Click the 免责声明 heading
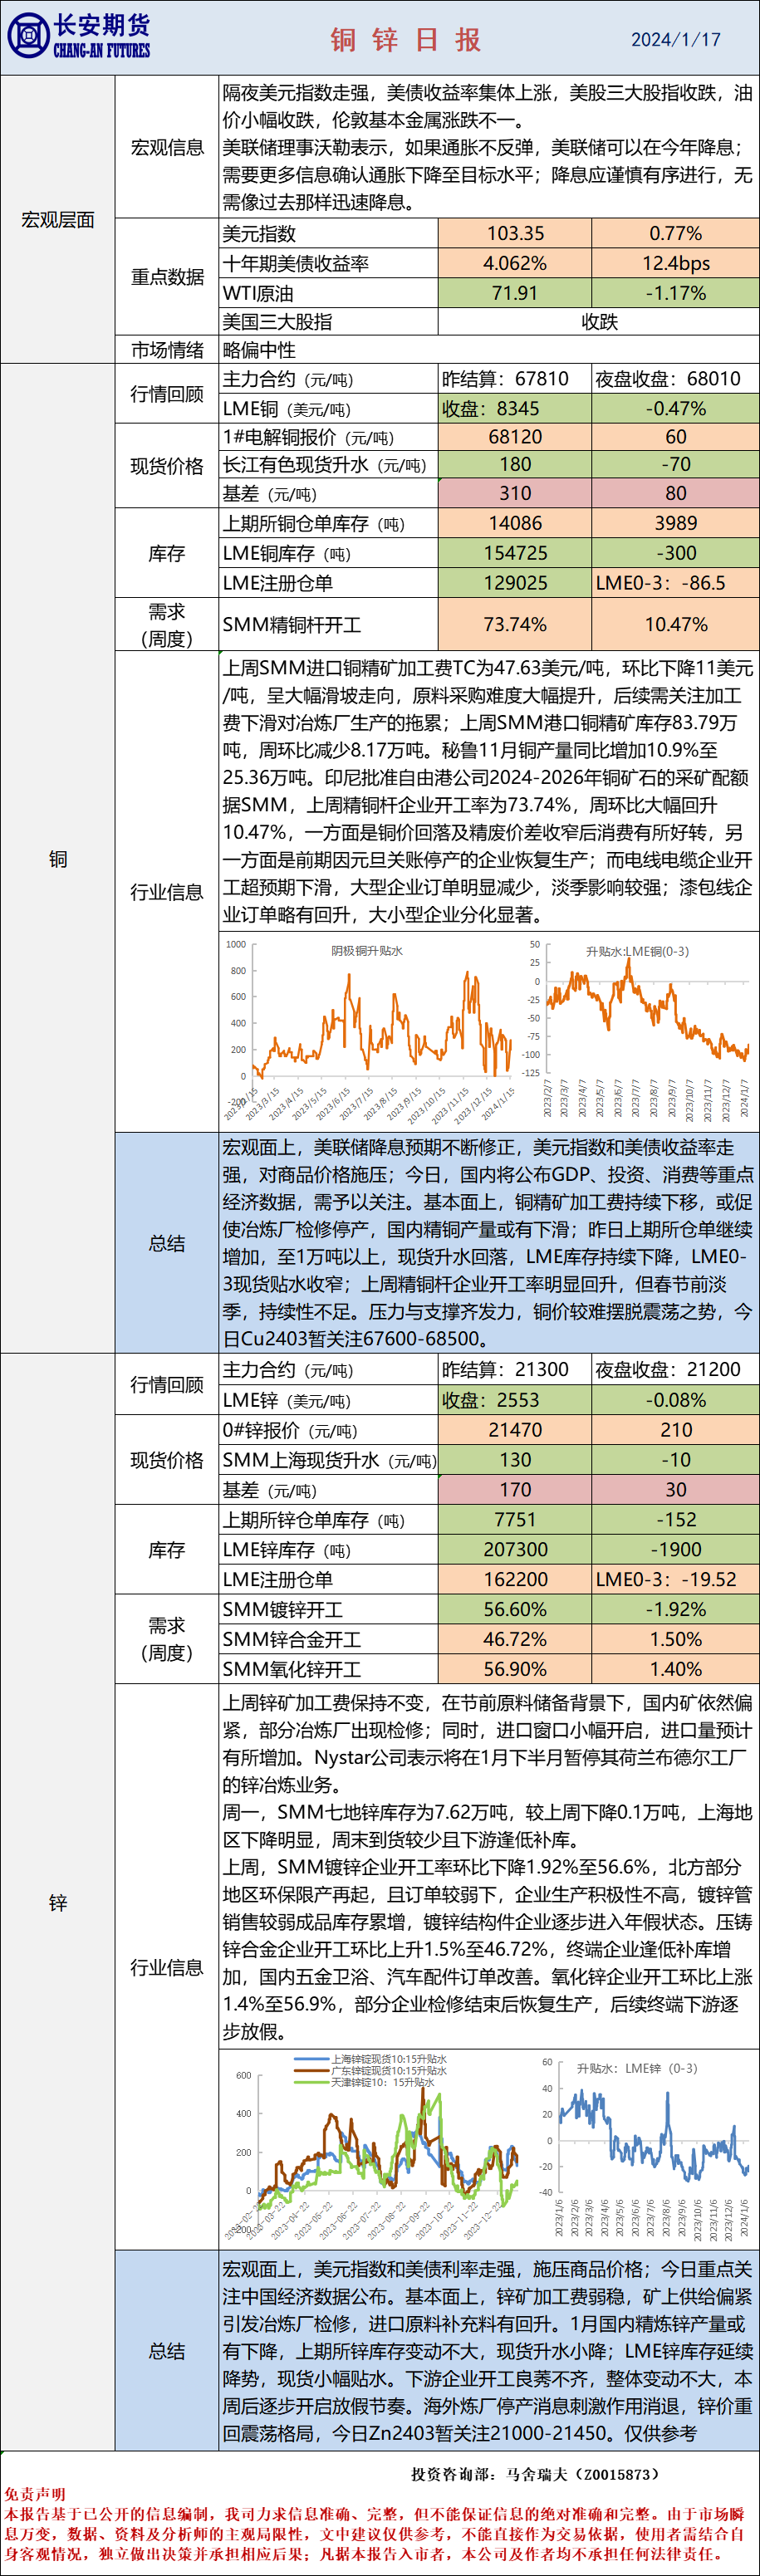 pos(35,2494)
